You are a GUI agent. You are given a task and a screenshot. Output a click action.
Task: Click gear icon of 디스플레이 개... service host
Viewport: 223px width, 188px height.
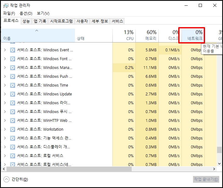13,147
